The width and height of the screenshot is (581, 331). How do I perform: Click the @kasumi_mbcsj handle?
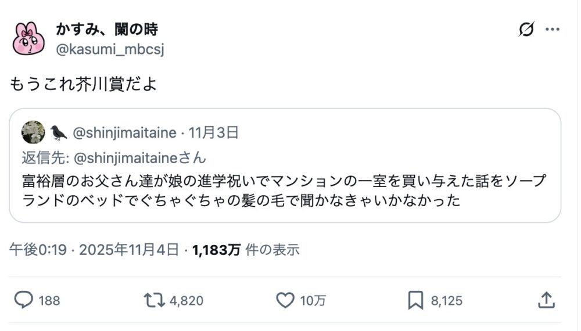pyautogui.click(x=110, y=49)
